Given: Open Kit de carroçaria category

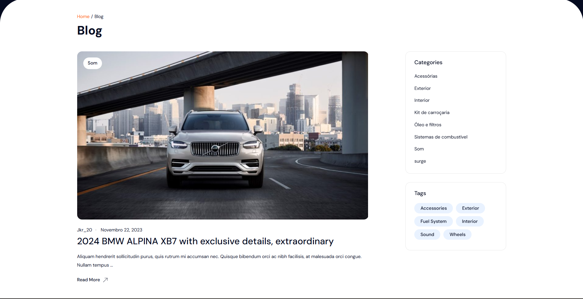Looking at the screenshot, I should [432, 113].
